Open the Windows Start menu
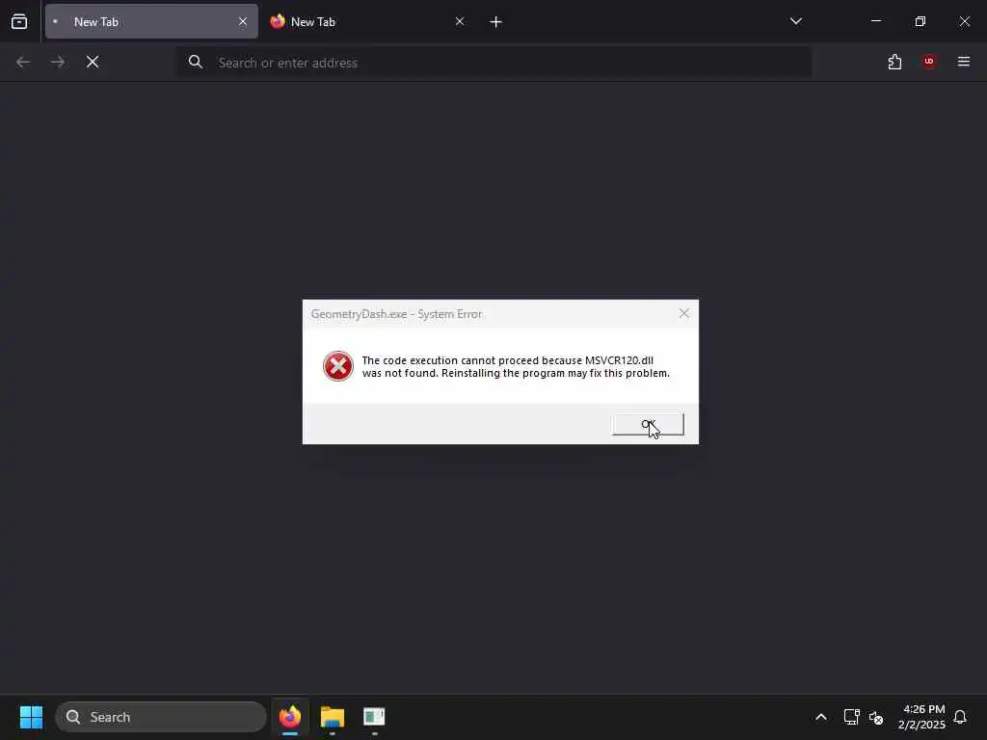This screenshot has height=740, width=987. [x=31, y=717]
